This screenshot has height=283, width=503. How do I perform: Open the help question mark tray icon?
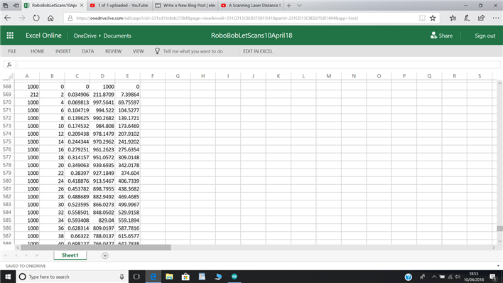pyautogui.click(x=408, y=277)
